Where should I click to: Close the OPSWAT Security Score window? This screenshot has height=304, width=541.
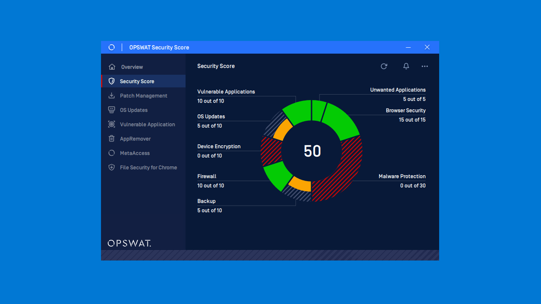(x=427, y=47)
